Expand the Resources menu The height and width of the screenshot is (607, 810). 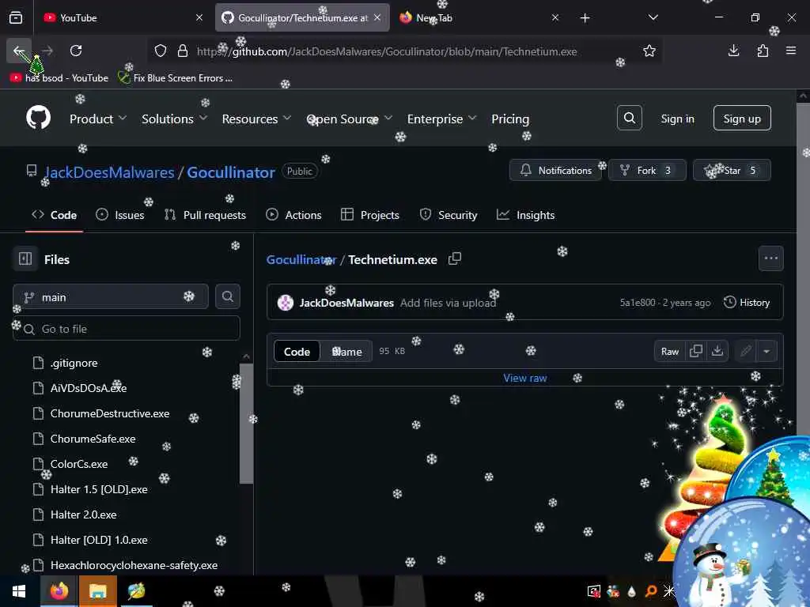click(256, 119)
